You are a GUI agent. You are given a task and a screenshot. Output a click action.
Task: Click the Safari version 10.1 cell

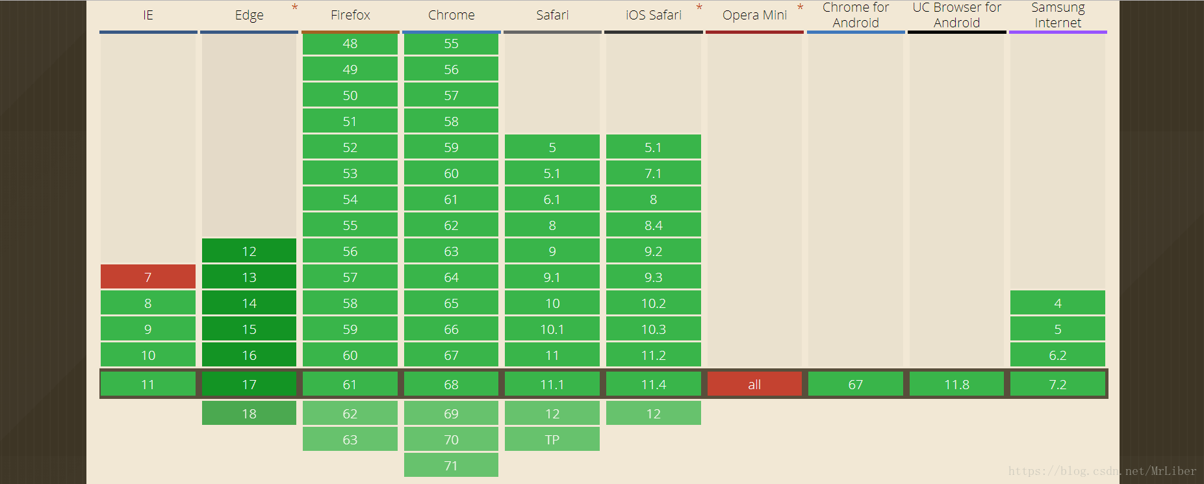pos(552,329)
